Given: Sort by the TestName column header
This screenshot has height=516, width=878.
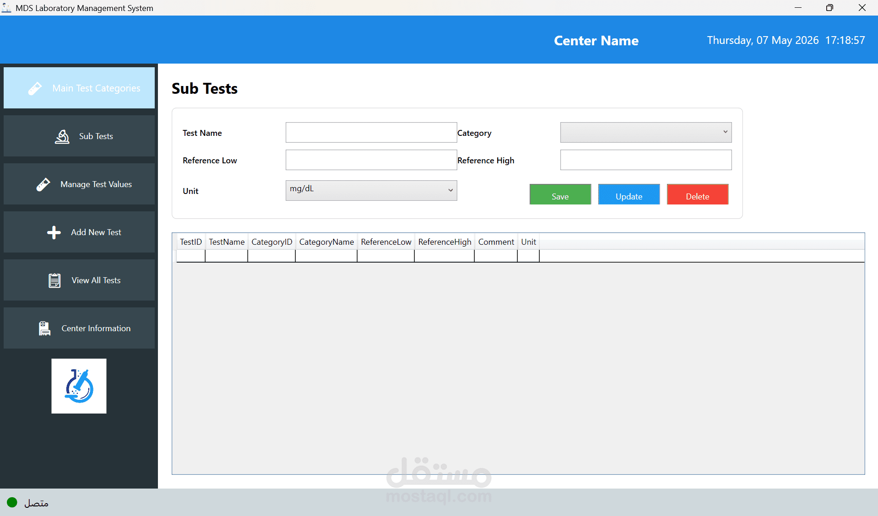Looking at the screenshot, I should pos(227,242).
